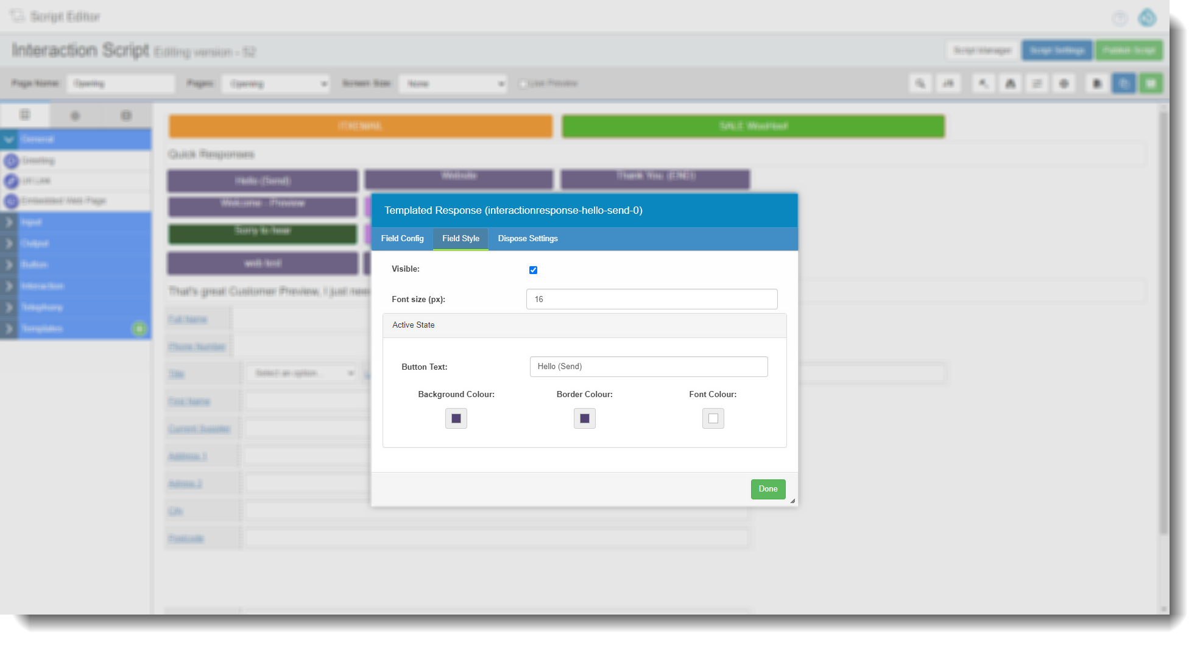Open the Border Colour swatch
The image size is (1200, 645).
(x=585, y=418)
